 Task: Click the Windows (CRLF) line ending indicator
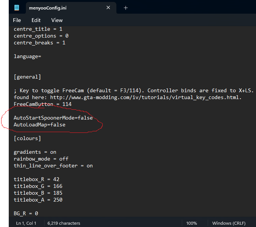pos(229,223)
